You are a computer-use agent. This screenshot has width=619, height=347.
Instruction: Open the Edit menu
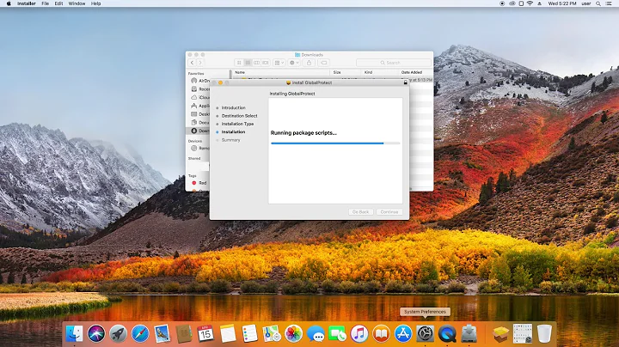58,3
